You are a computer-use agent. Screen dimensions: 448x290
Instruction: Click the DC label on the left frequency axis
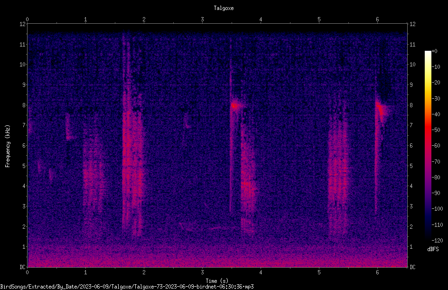[22, 267]
